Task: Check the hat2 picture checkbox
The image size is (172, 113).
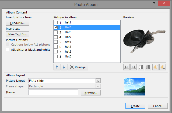Action: point(56,52)
